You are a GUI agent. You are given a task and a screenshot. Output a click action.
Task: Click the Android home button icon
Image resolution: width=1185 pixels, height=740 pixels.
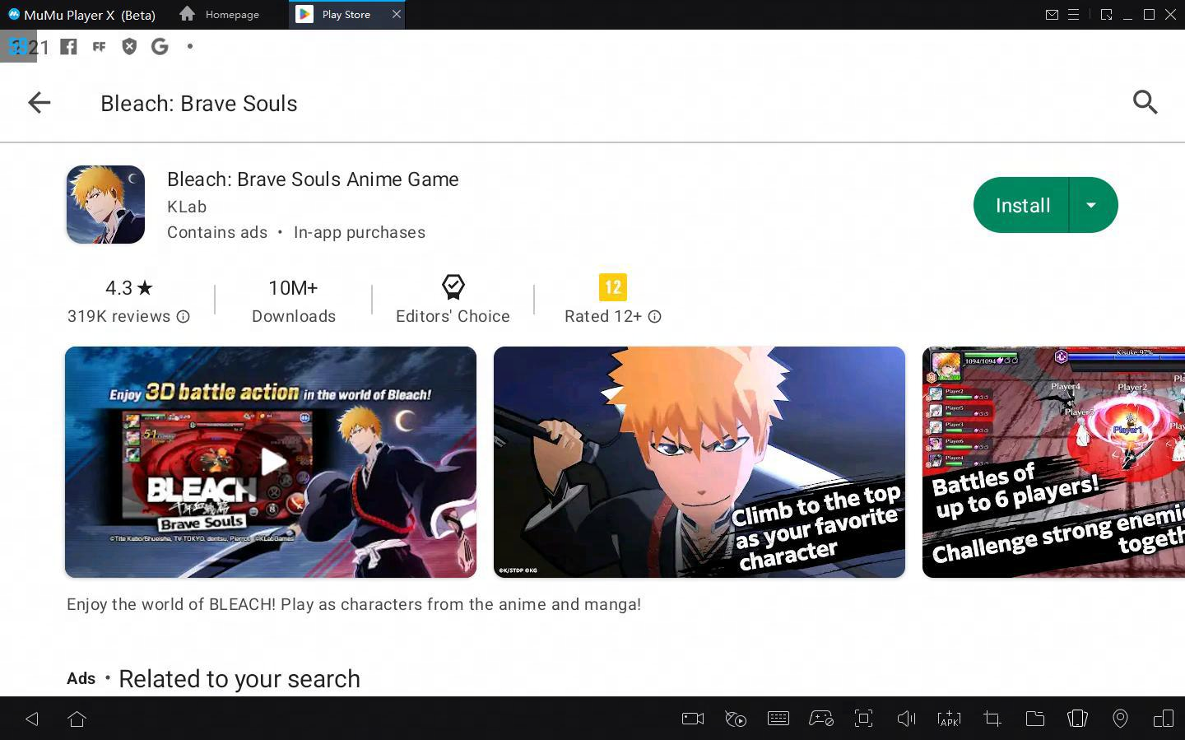click(x=77, y=719)
